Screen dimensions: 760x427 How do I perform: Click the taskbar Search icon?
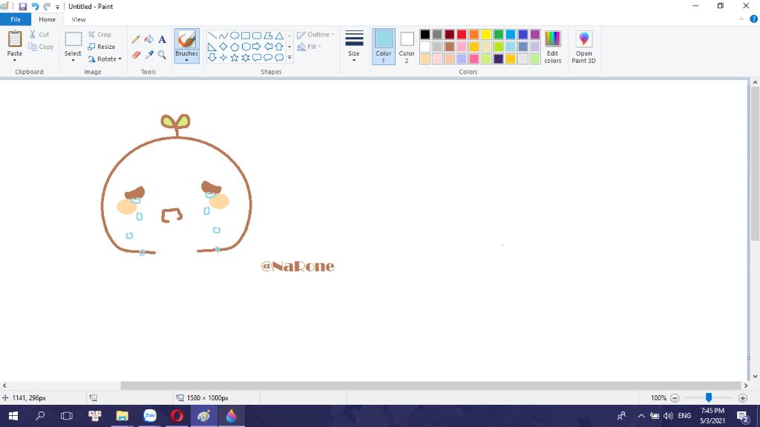[40, 416]
